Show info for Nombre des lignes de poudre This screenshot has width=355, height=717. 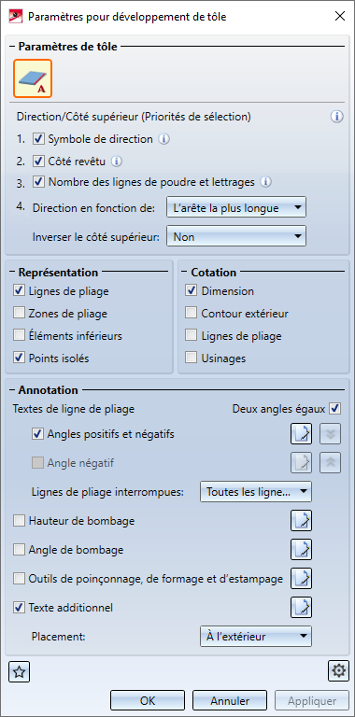pos(266,182)
